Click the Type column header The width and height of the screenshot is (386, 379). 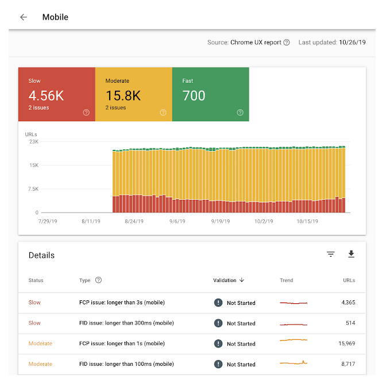click(84, 280)
